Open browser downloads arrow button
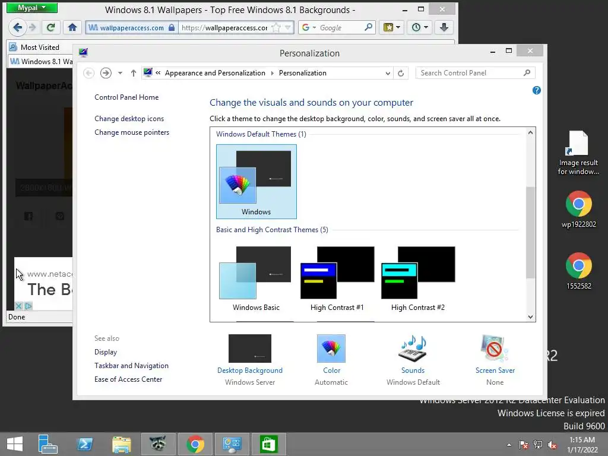608x456 pixels. pos(444,27)
